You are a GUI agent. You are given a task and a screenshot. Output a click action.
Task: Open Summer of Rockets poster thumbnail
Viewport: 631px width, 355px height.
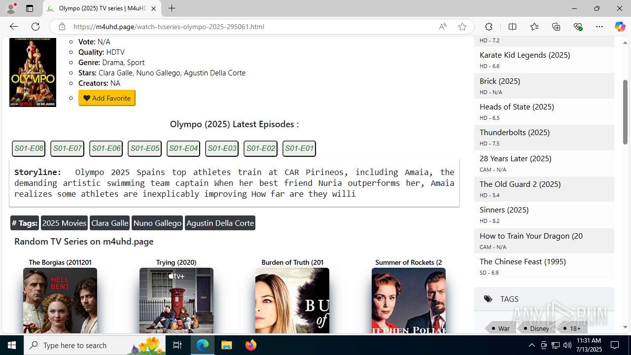pyautogui.click(x=409, y=301)
